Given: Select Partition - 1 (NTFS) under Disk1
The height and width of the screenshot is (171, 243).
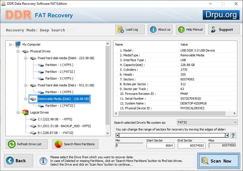Looking at the screenshot, I should (59, 92).
